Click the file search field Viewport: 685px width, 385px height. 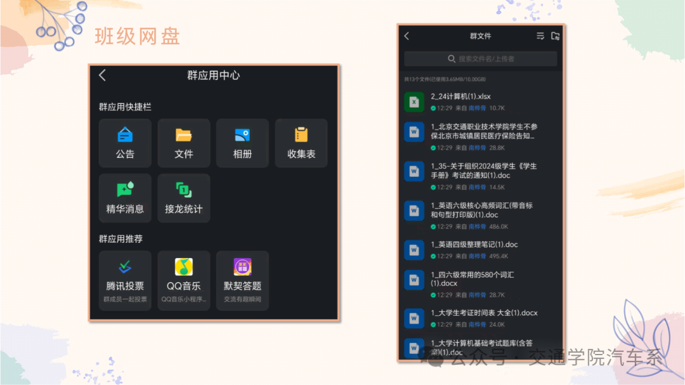480,59
